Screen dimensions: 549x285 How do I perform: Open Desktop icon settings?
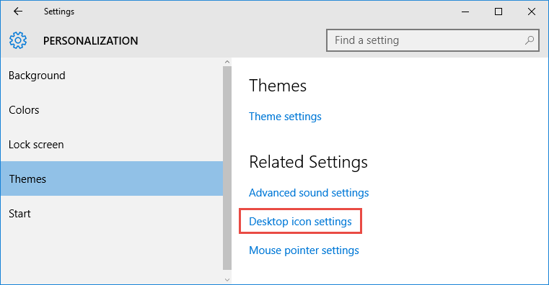click(x=300, y=222)
